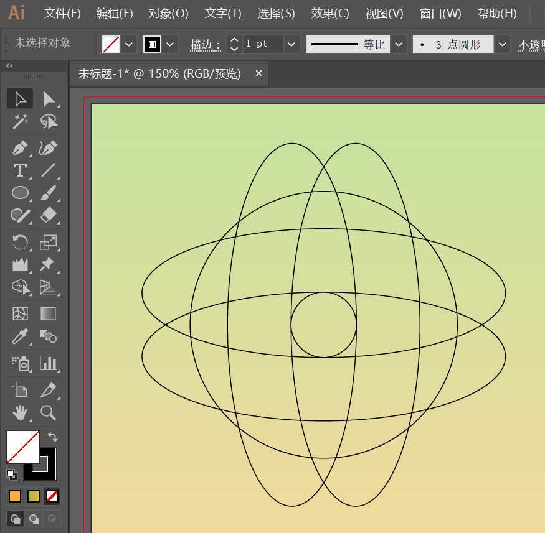Swap fill and stroke colors arrow
Screen dimensions: 545x533
pos(52,437)
